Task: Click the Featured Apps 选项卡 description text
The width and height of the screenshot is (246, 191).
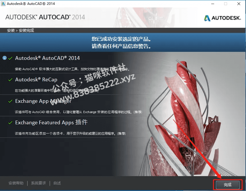Action: pyautogui.click(x=70, y=133)
